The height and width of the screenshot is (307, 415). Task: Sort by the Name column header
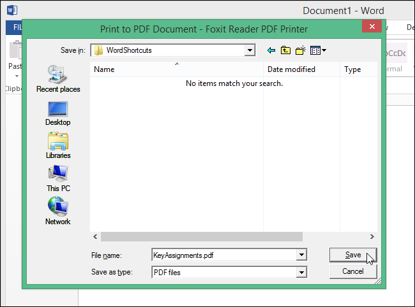coord(176,69)
